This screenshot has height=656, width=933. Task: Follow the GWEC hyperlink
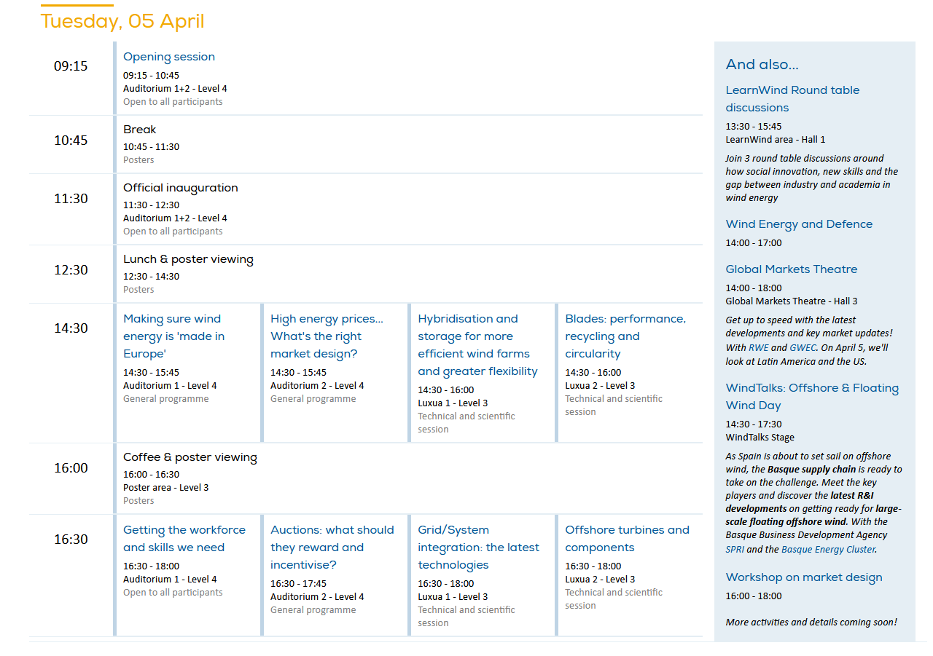click(x=803, y=348)
